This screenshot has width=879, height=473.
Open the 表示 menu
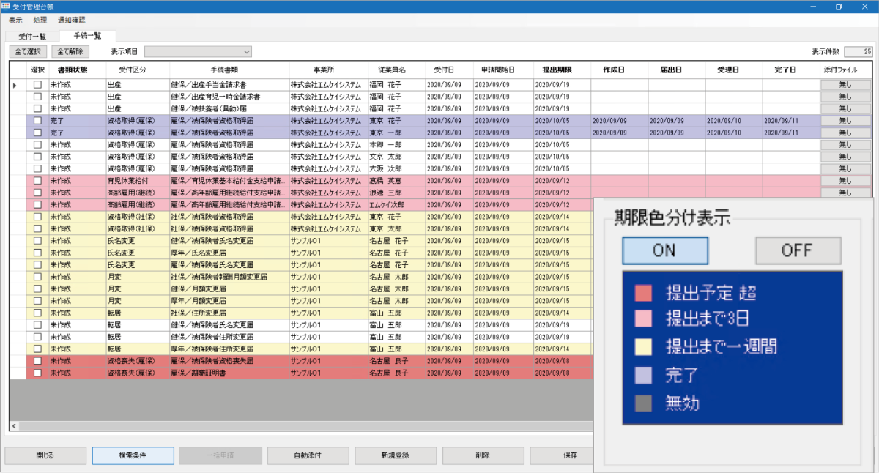15,20
